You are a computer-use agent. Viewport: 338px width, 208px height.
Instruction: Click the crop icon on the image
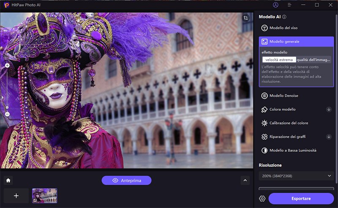coord(245,18)
